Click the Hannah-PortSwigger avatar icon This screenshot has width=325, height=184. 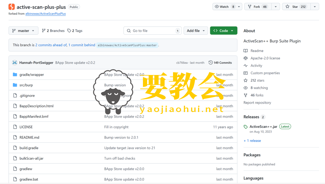tap(14, 63)
